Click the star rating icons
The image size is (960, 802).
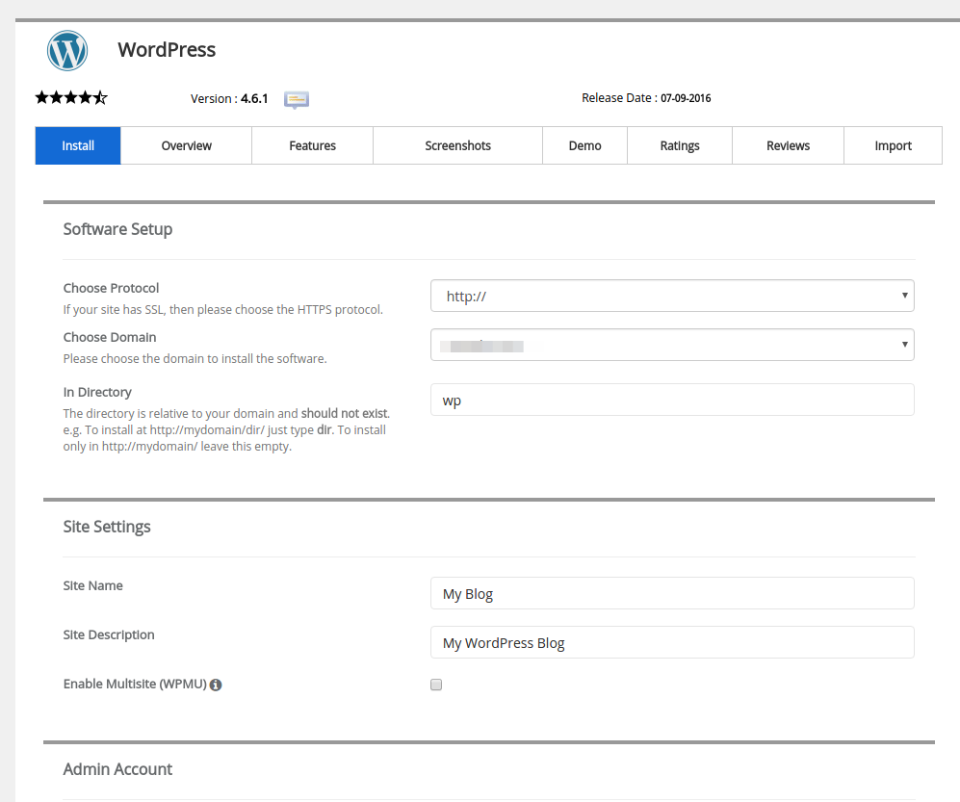[x=71, y=97]
